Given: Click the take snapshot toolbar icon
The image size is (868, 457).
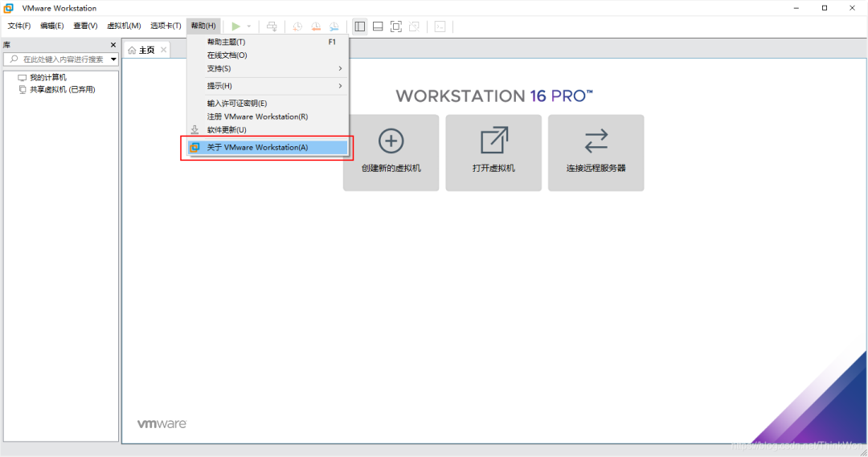Looking at the screenshot, I should (297, 26).
